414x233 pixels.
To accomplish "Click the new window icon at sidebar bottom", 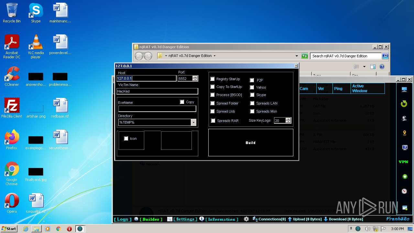I will pyautogui.click(x=404, y=208).
